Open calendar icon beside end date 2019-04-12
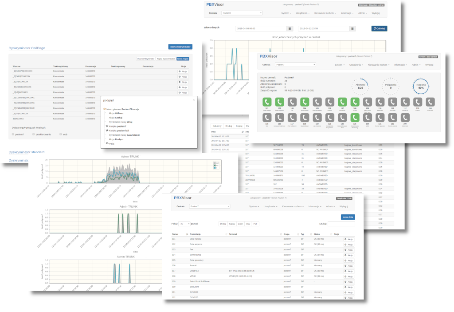This screenshot has height=312, width=454. (x=352, y=29)
